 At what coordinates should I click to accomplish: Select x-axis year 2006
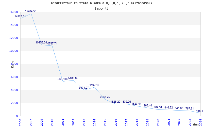20,122
